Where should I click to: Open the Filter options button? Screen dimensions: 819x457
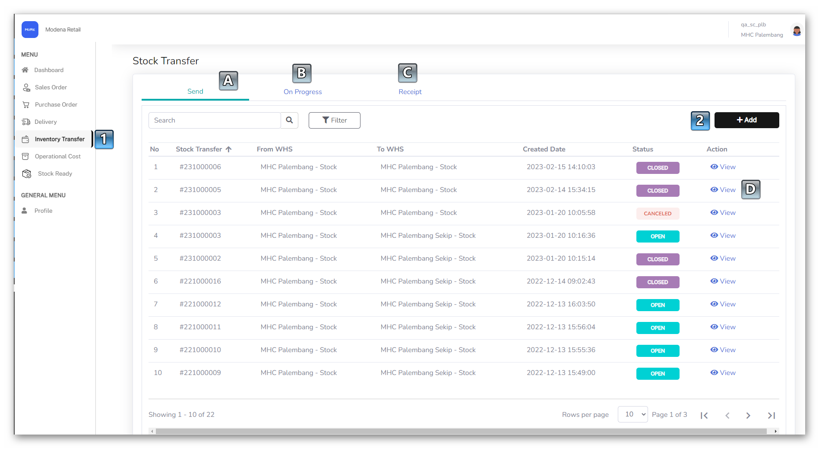click(x=334, y=120)
